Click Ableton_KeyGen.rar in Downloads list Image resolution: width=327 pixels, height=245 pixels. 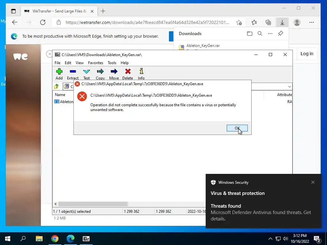tap(203, 46)
